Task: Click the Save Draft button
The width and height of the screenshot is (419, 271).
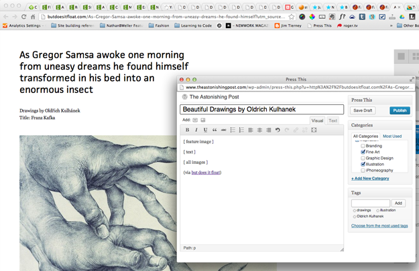Action: coord(363,110)
